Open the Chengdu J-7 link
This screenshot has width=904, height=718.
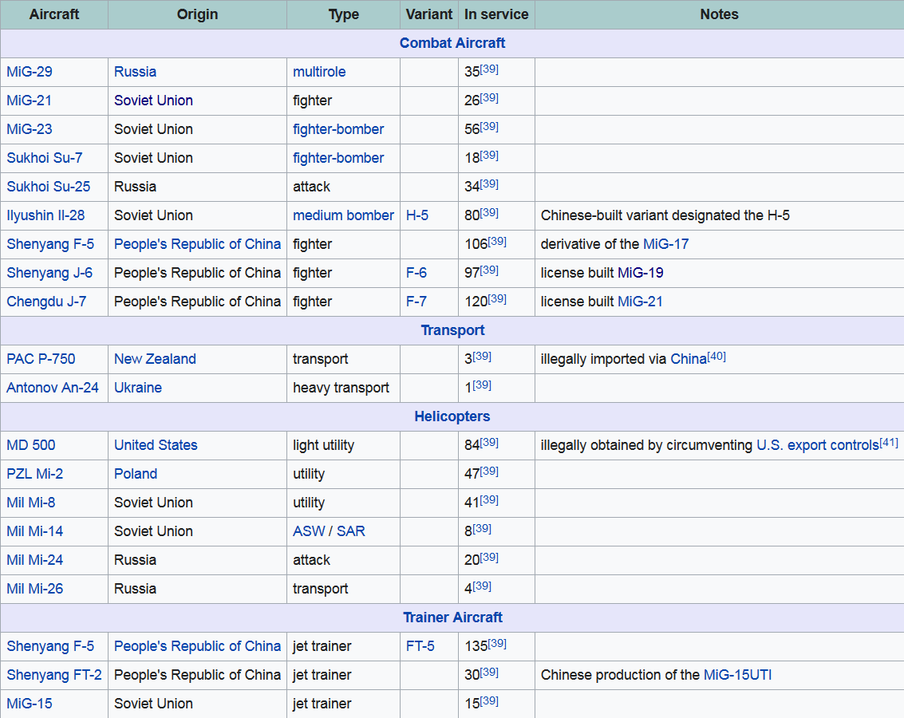[x=47, y=302]
